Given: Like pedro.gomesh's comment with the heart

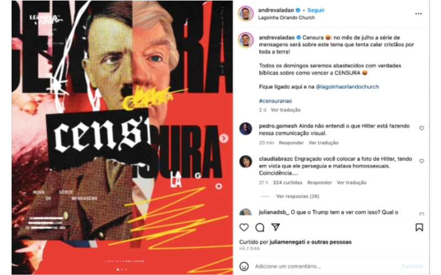Looking at the screenshot, I should coord(421,128).
